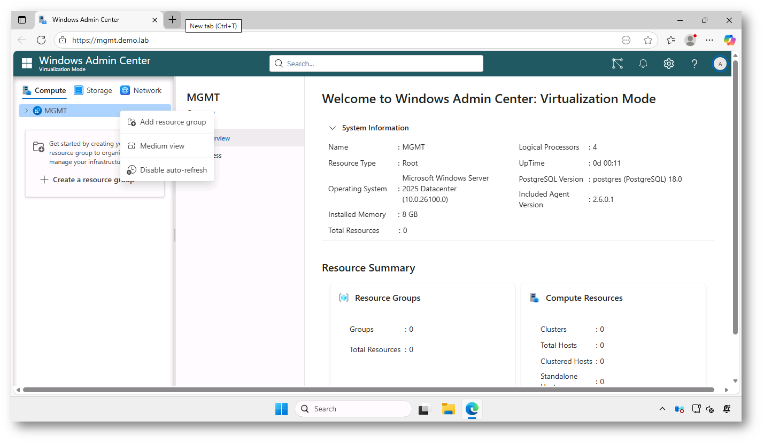Open the Overview page for MGMT
The image size is (764, 444).
(220, 138)
